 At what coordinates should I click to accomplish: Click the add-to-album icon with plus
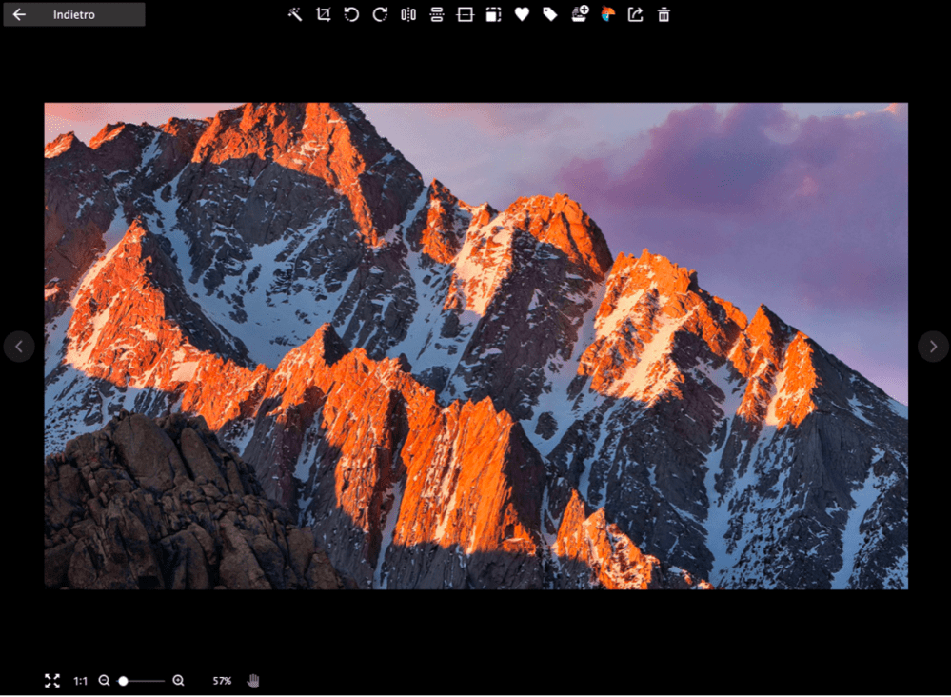579,14
